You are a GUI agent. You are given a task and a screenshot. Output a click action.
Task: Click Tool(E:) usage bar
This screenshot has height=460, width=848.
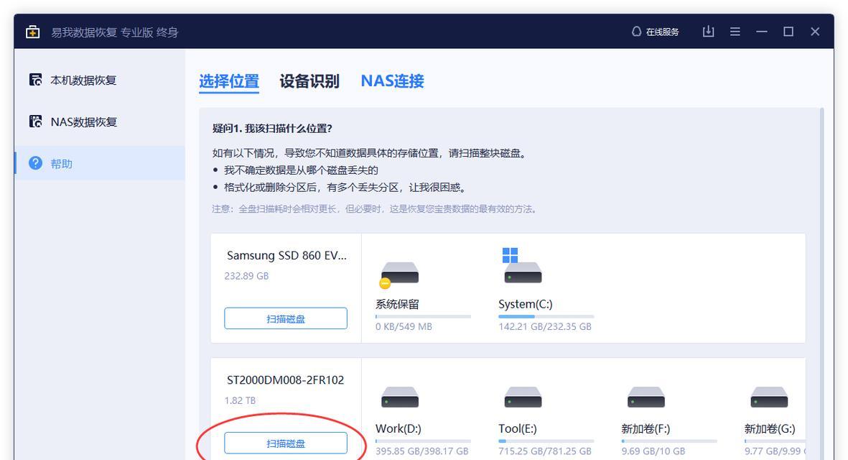click(546, 441)
